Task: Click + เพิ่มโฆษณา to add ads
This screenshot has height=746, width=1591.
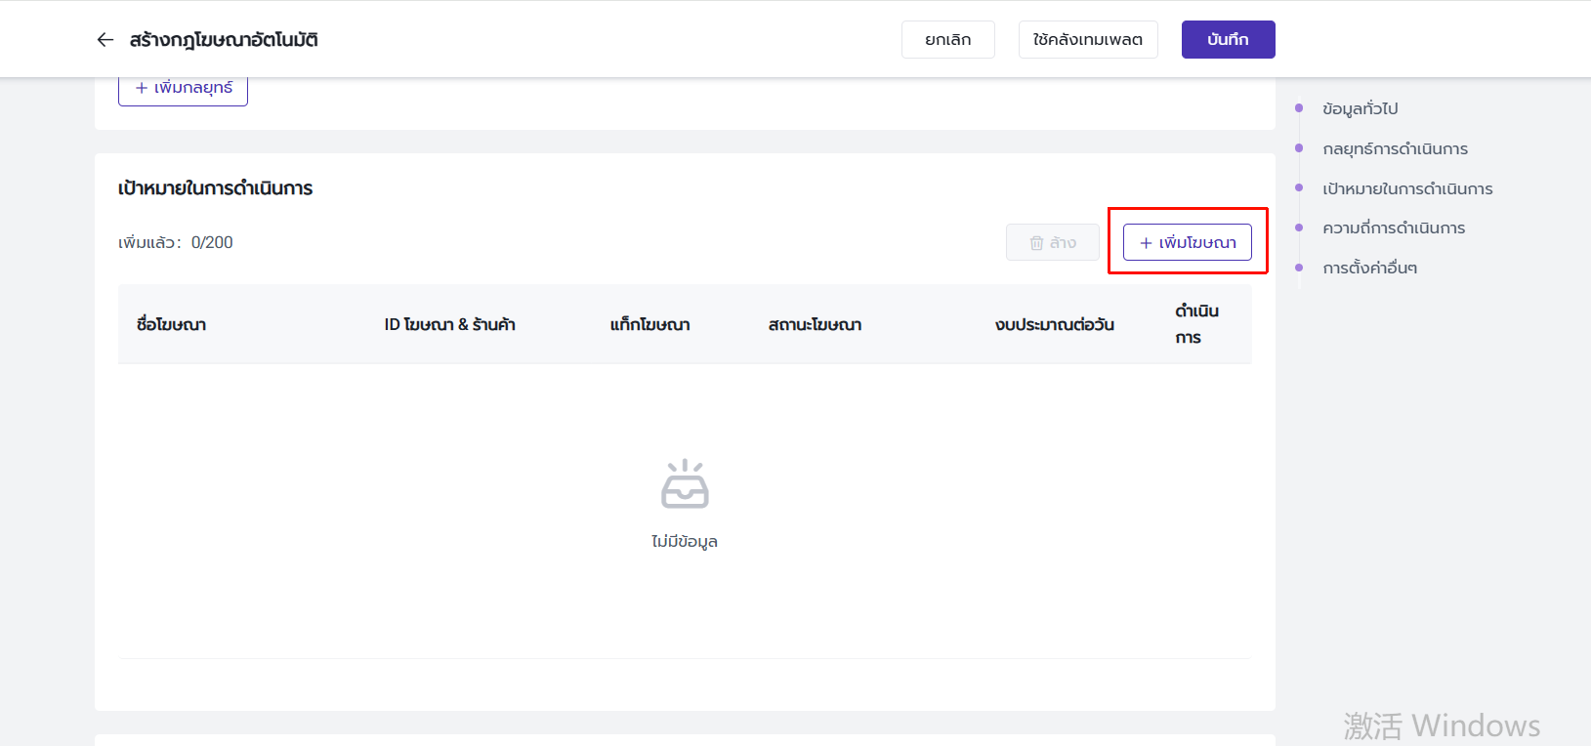Action: point(1187,242)
